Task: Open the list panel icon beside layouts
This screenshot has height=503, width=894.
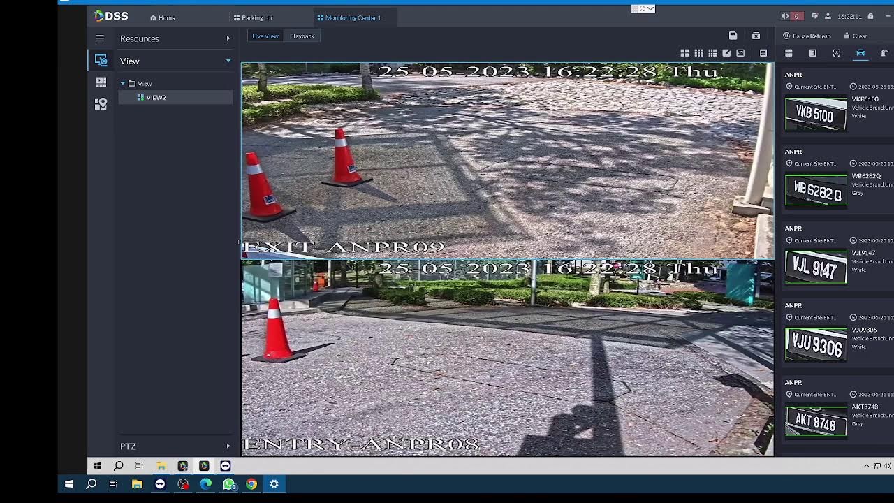Action: [763, 53]
